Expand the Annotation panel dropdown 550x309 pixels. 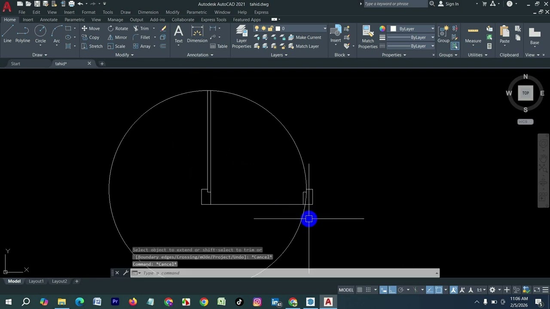pyautogui.click(x=200, y=55)
